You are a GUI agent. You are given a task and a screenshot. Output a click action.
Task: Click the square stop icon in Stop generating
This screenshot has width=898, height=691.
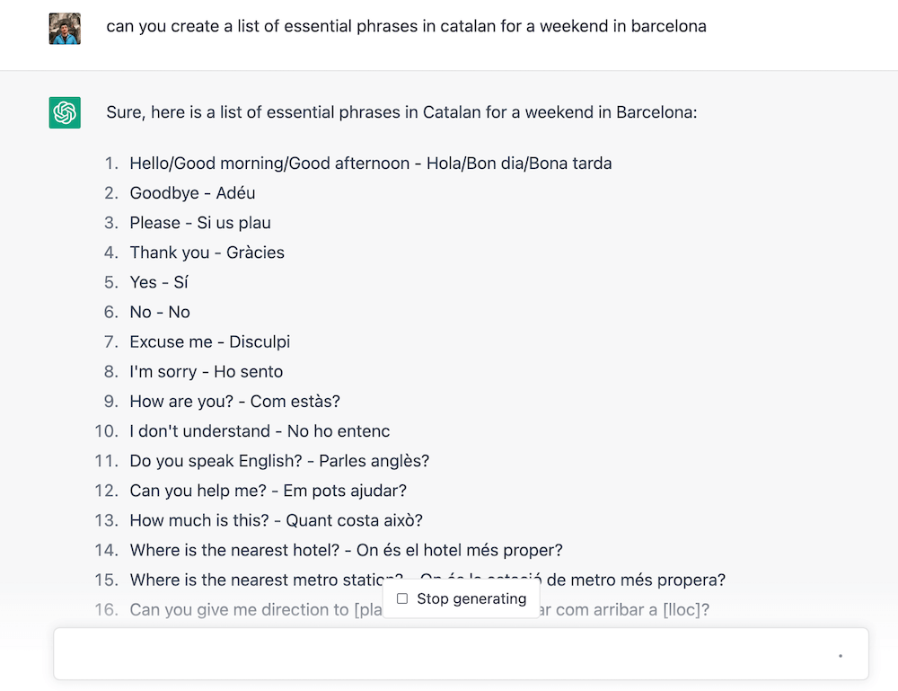[x=402, y=598]
